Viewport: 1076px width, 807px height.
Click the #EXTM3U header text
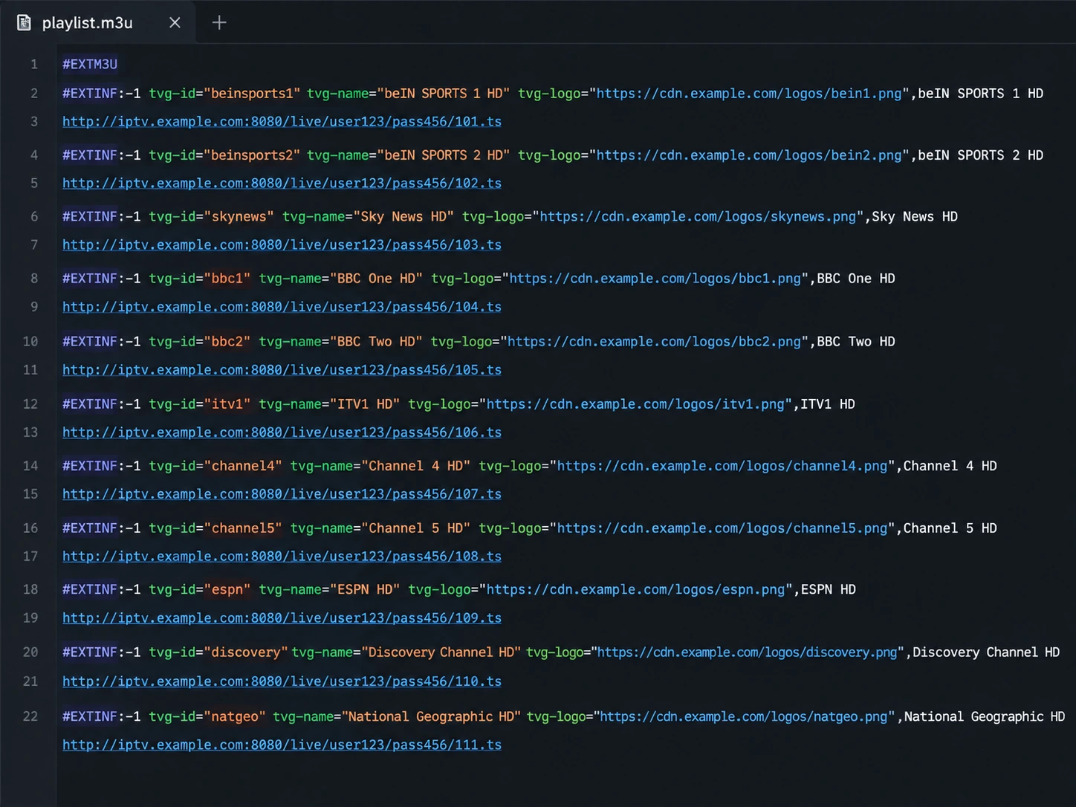[x=90, y=64]
